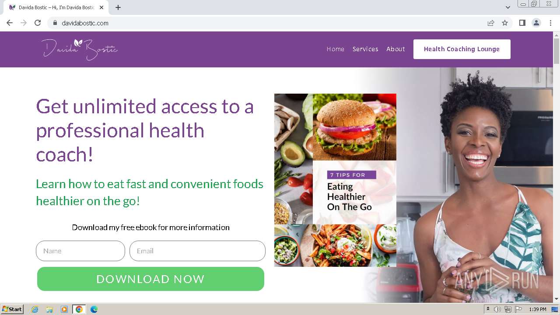The image size is (560, 315).
Task: Focus the Name input field
Action: pyautogui.click(x=80, y=251)
